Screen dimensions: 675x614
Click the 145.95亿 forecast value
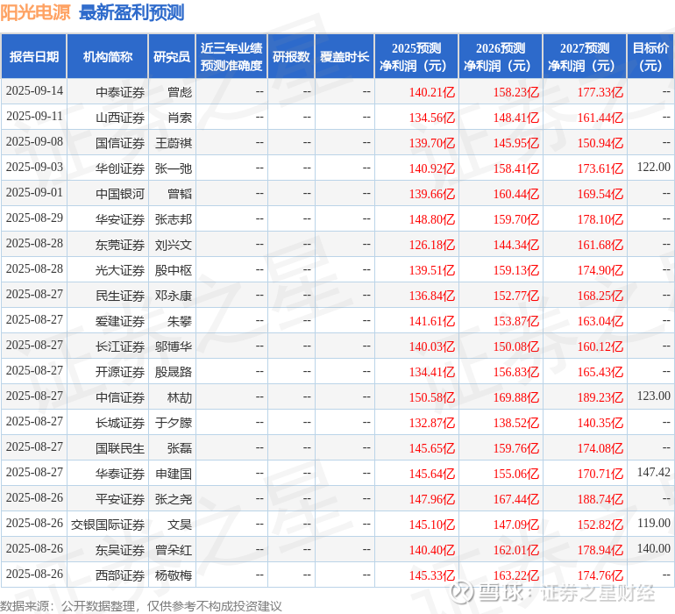tap(516, 143)
